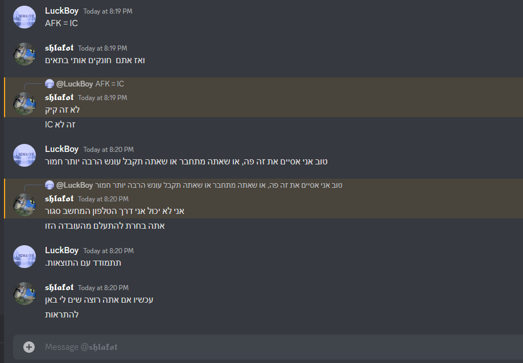Jump to the replied Hebrew message in second reply preview
The width and height of the screenshot is (523, 363).
point(219,185)
